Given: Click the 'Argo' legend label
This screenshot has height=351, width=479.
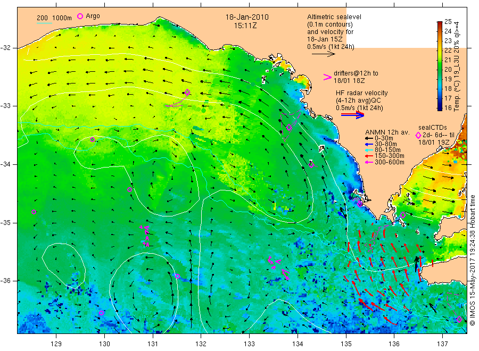Looking at the screenshot, I should [x=93, y=16].
